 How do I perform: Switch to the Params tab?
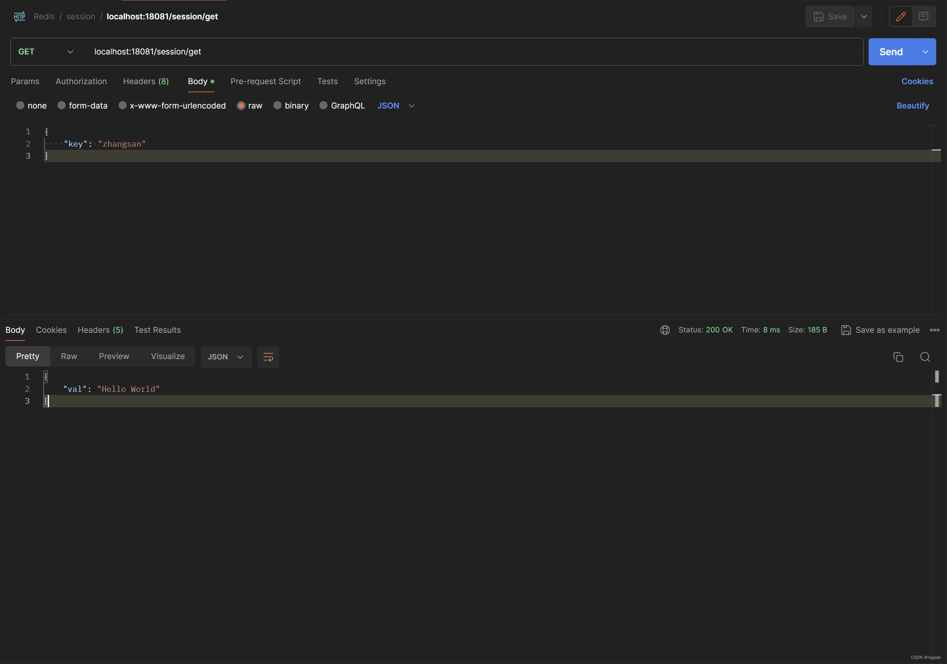[x=25, y=81]
